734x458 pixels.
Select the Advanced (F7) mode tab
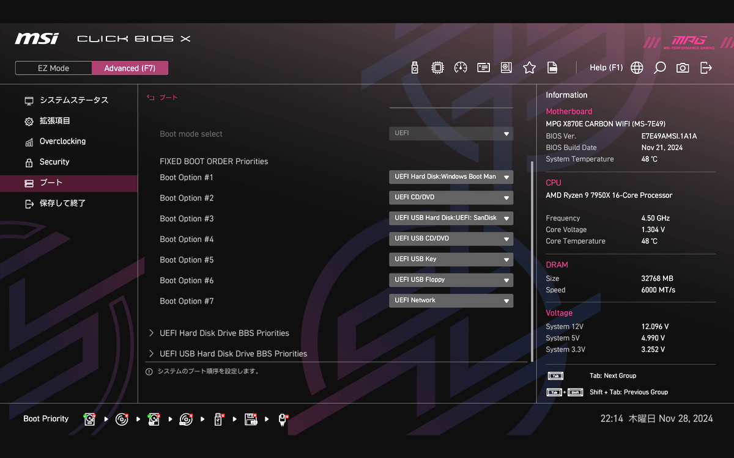click(x=130, y=68)
